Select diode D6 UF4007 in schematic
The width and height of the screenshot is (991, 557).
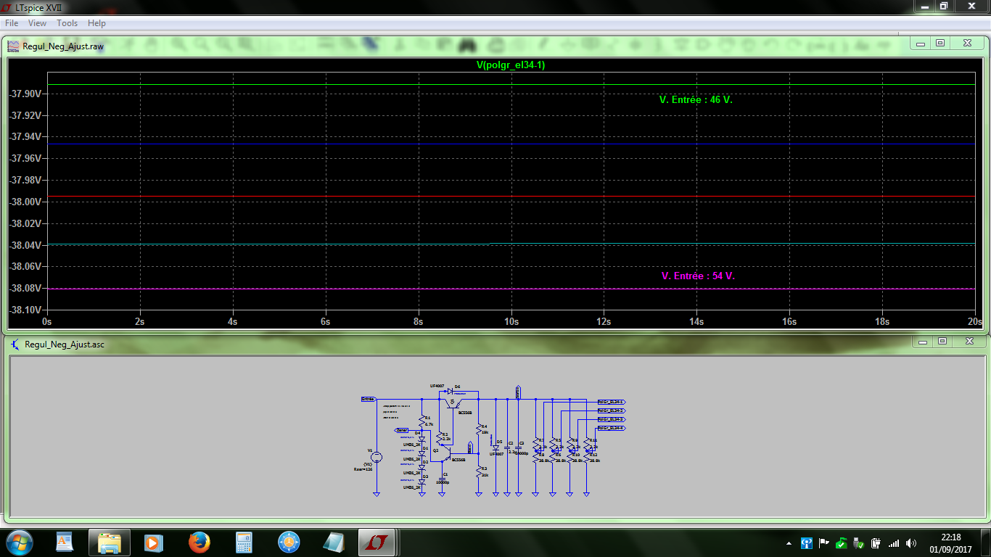coord(450,391)
